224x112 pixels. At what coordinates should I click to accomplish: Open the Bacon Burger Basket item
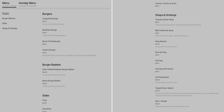pos(51,81)
